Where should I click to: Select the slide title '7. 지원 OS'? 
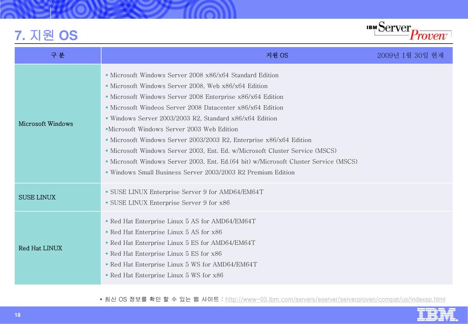[46, 35]
